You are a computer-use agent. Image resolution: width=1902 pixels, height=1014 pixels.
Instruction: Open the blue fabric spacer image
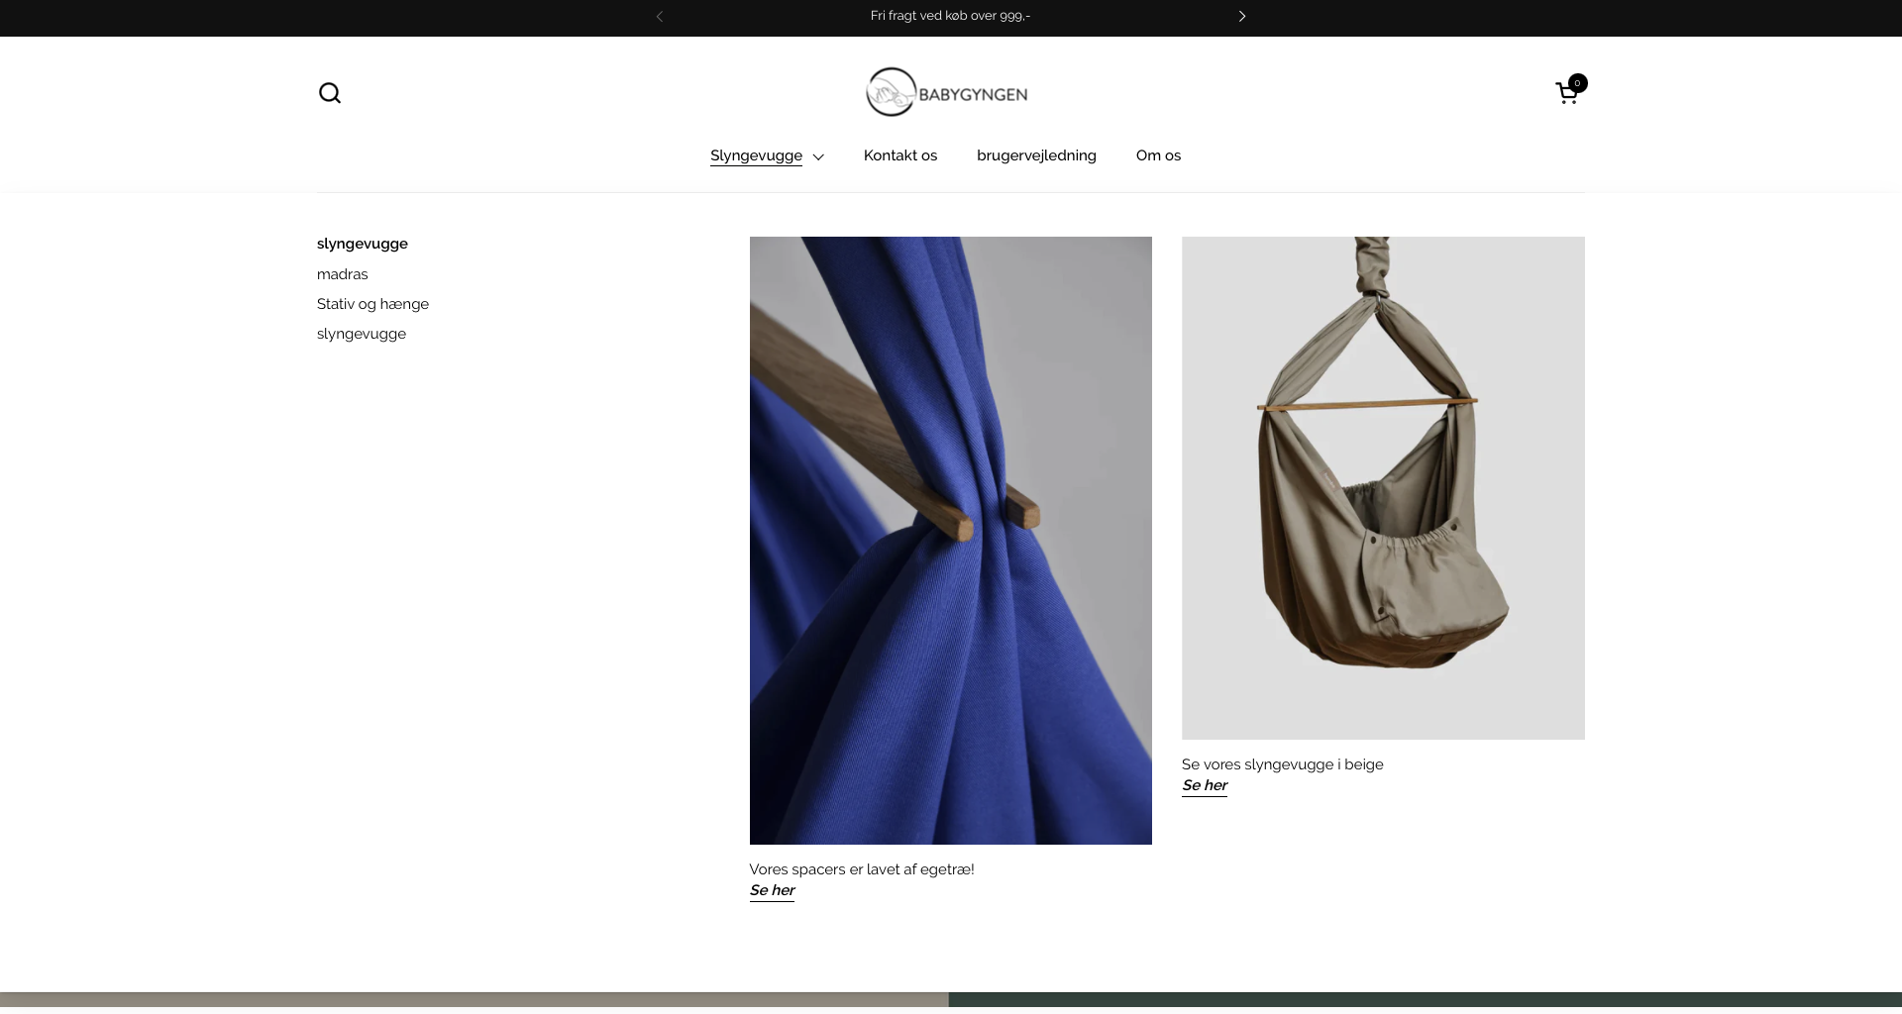950,540
